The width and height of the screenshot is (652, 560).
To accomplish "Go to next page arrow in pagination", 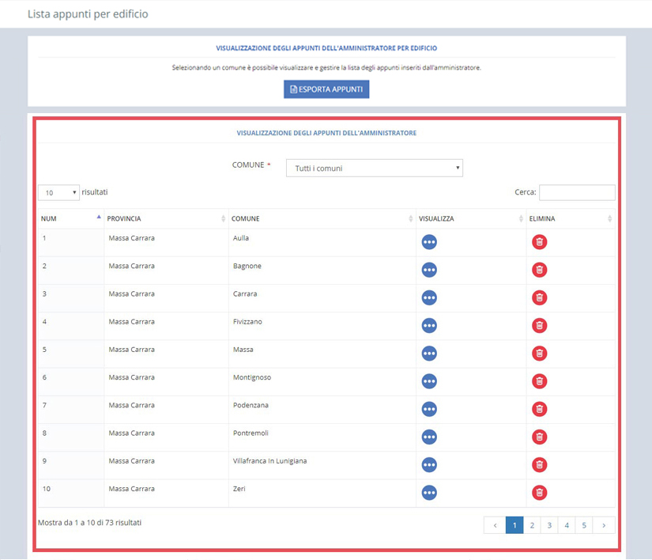I will 604,525.
